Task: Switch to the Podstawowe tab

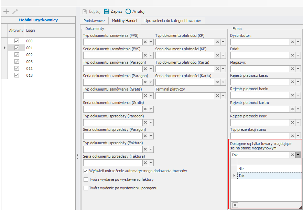Action: (94, 21)
